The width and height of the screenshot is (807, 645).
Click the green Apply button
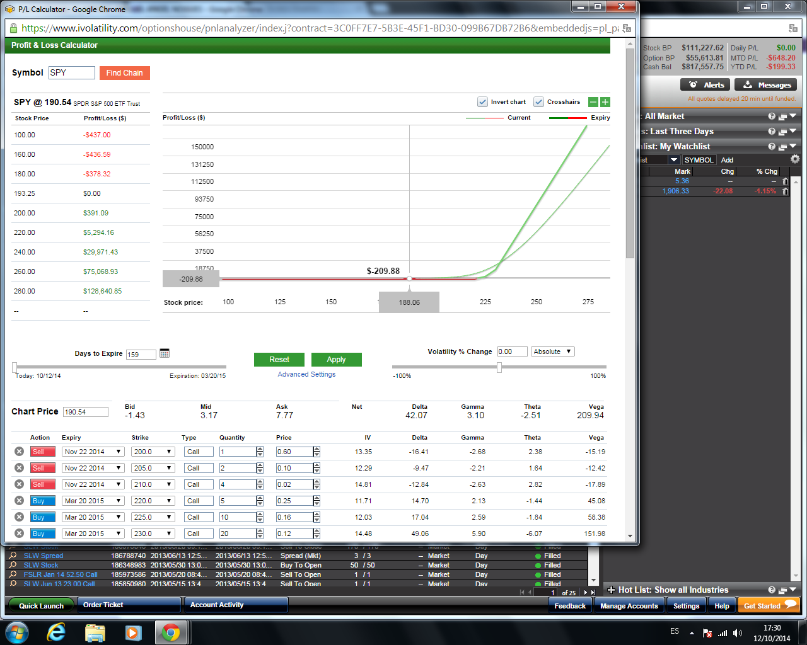click(337, 360)
